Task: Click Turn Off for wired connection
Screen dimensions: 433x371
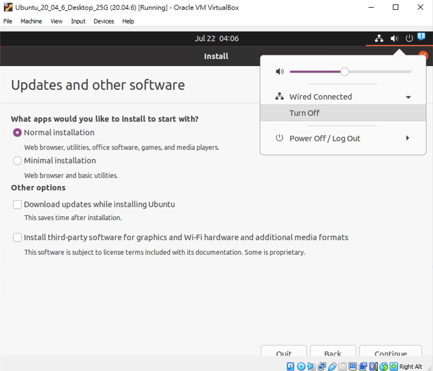Action: tap(305, 113)
